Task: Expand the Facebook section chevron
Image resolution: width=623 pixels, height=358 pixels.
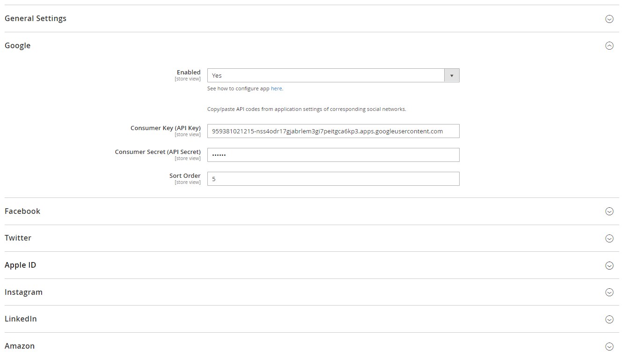Action: pyautogui.click(x=609, y=212)
